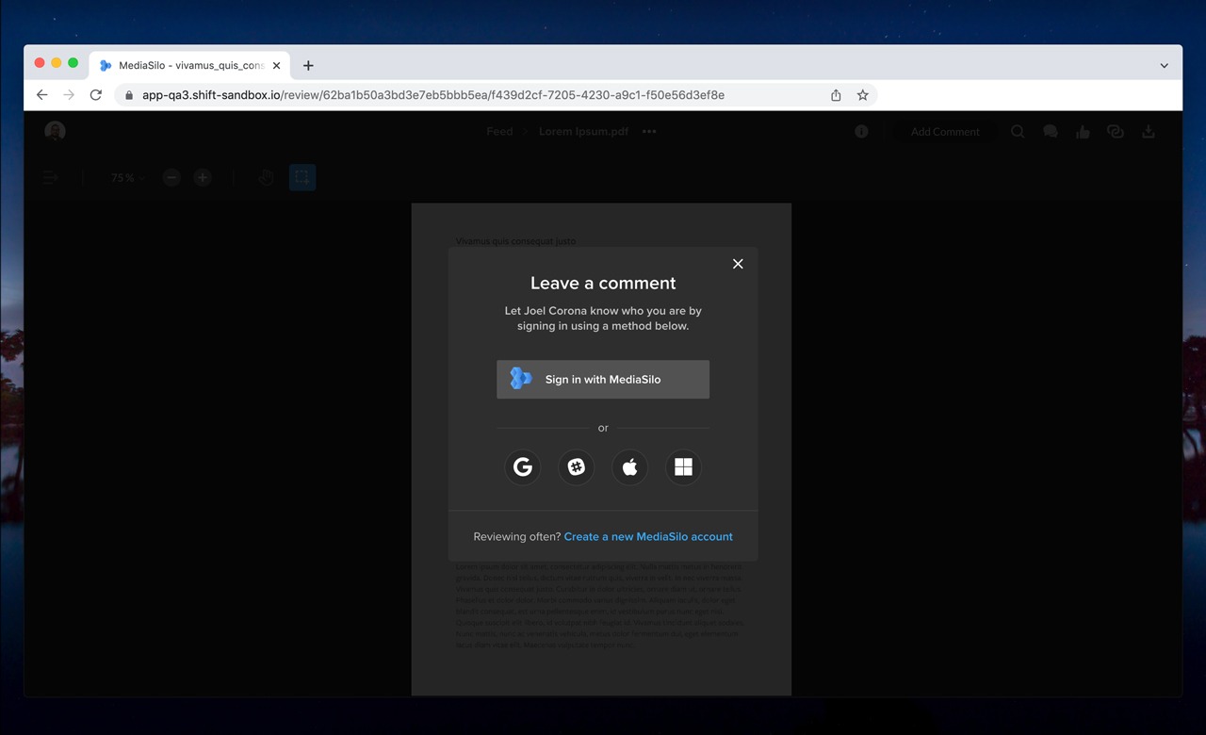Screen dimensions: 1206x735
Task: Click the share page icon
Action: [x=836, y=95]
